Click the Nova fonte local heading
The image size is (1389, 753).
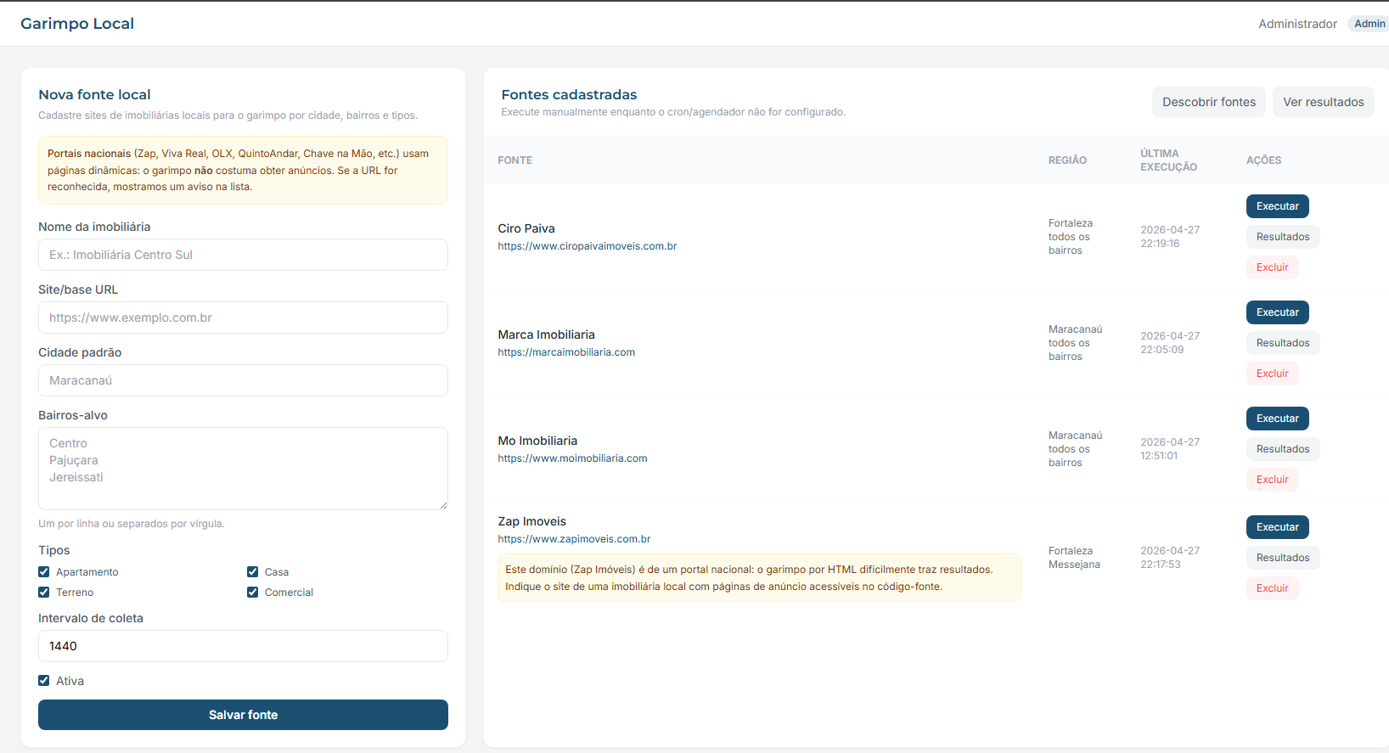coord(94,95)
